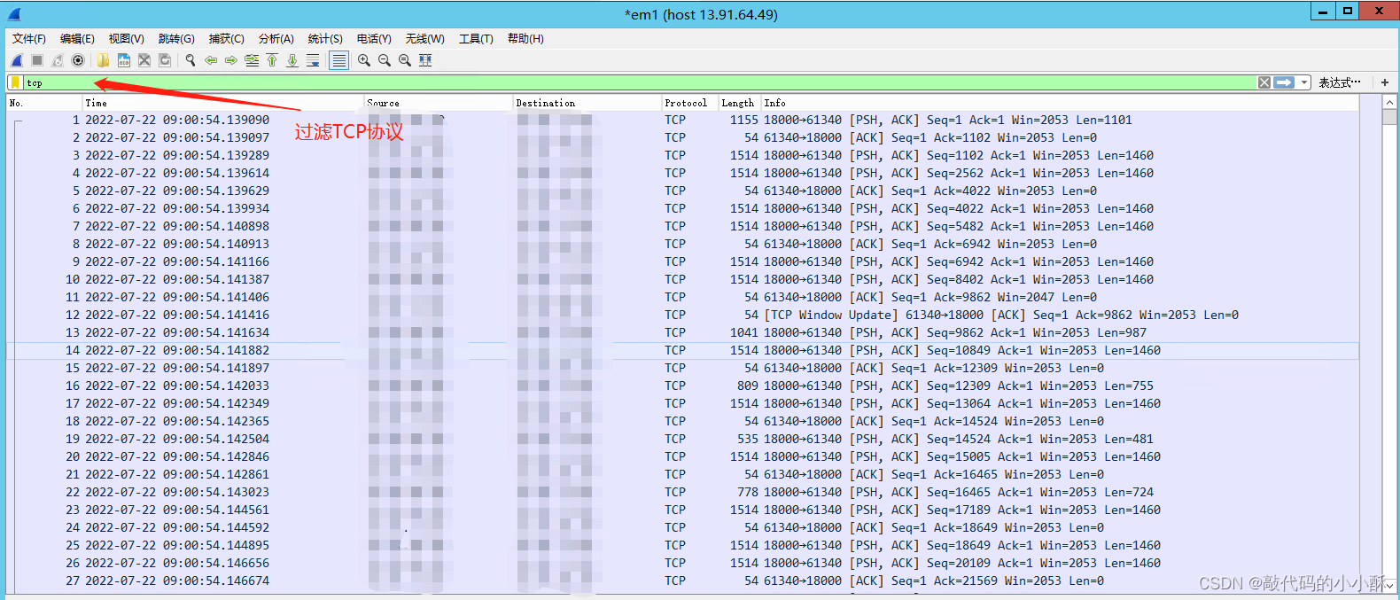Image resolution: width=1400 pixels, height=600 pixels.
Task: Select packet 11 with Win=2047
Action: click(682, 297)
